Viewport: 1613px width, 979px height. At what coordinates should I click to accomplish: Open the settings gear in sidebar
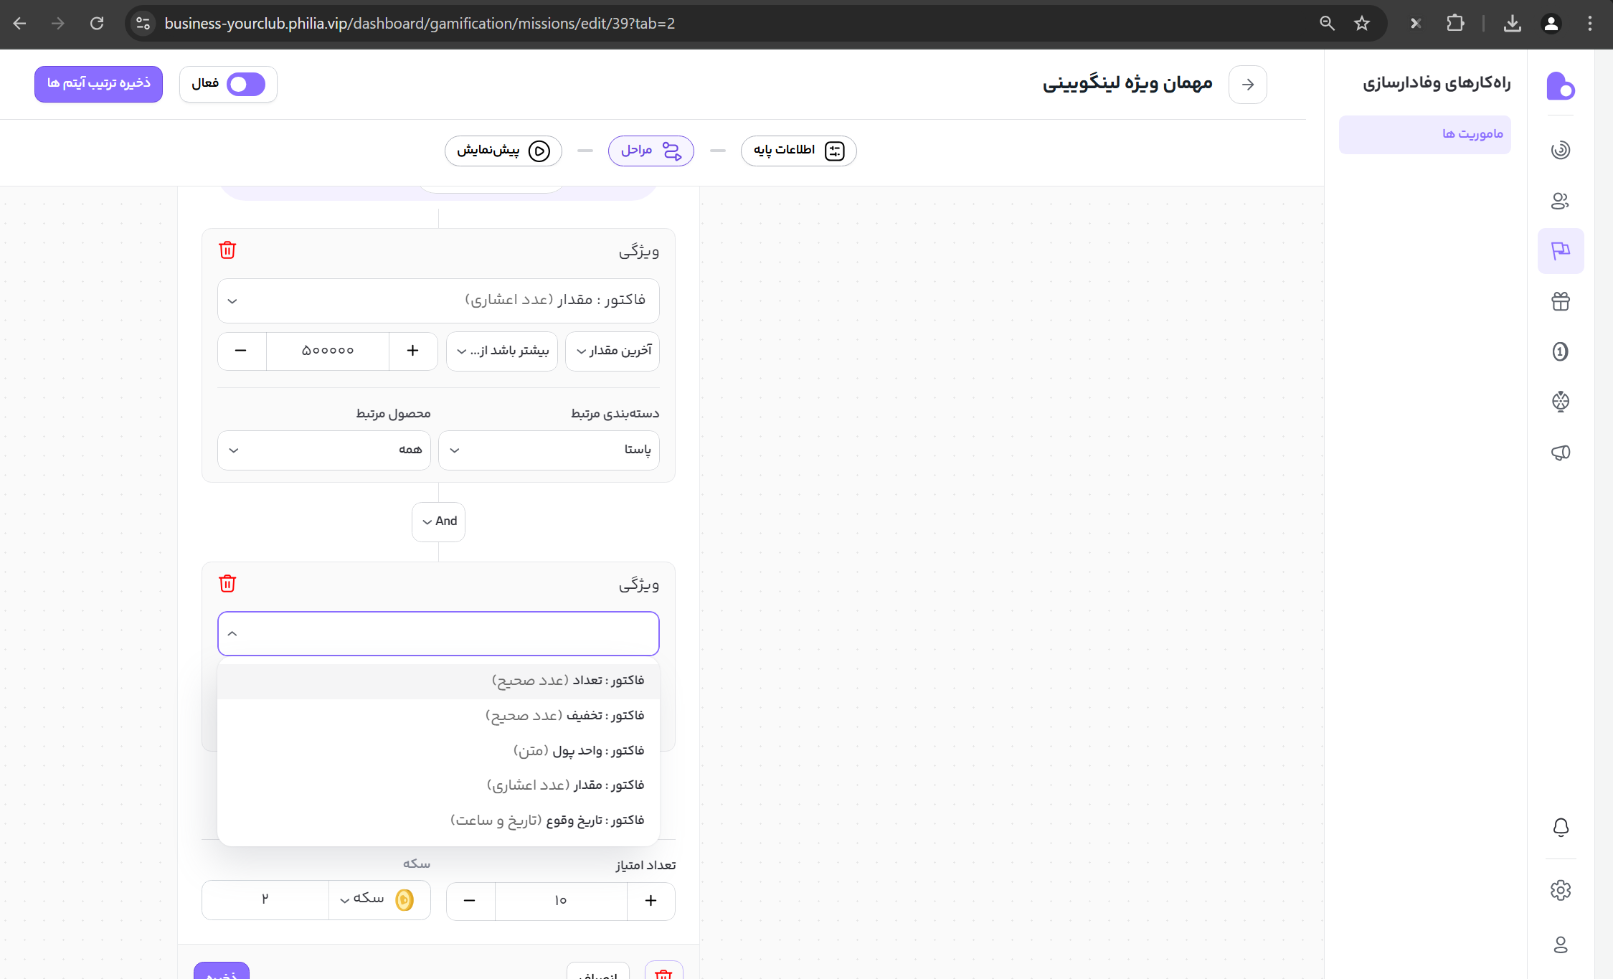click(x=1560, y=890)
